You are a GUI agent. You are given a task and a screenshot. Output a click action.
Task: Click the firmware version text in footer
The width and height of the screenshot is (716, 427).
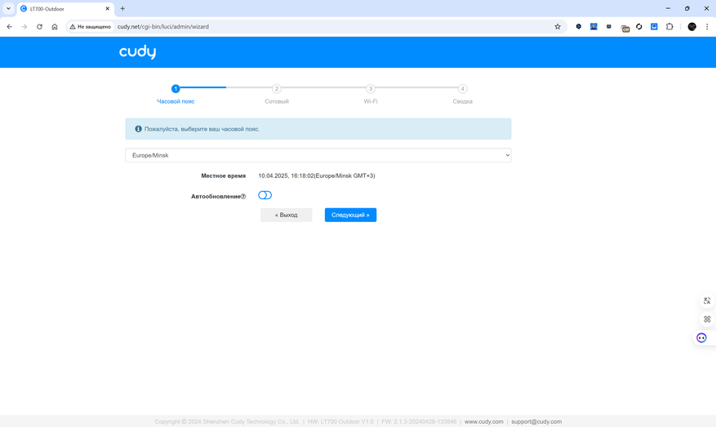(x=419, y=421)
